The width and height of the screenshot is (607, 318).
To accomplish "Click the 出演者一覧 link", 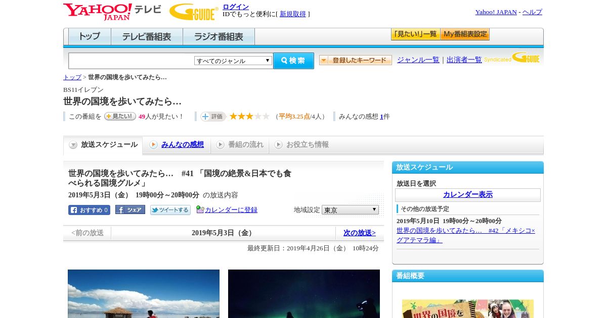I will click(x=464, y=60).
